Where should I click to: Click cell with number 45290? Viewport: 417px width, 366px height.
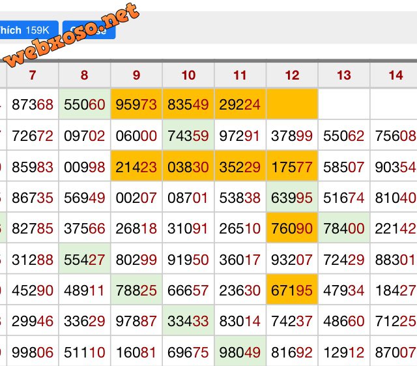click(33, 290)
